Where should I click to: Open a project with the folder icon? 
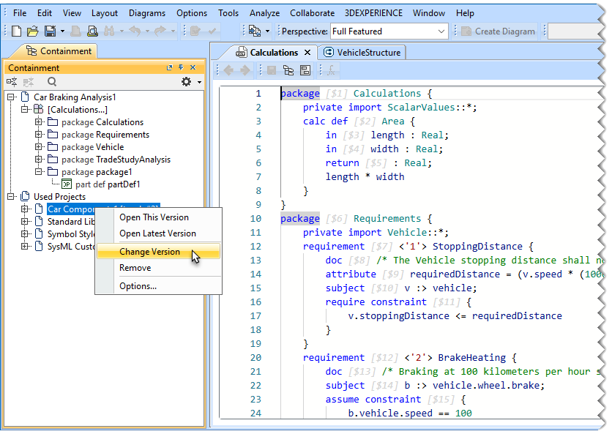click(32, 31)
